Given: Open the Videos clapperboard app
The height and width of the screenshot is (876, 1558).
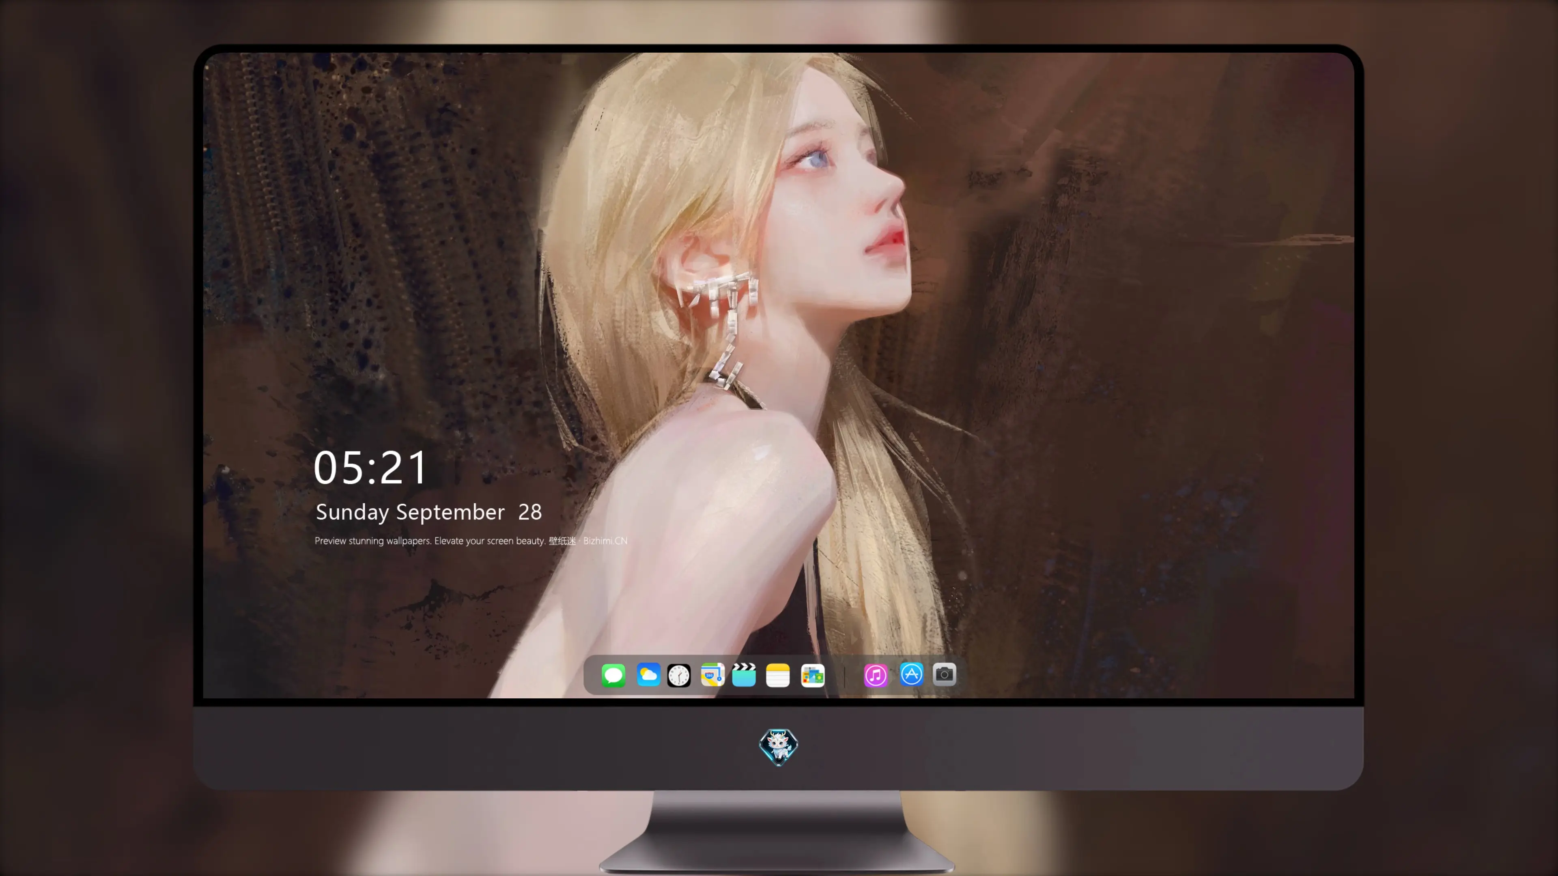Looking at the screenshot, I should [x=744, y=675].
